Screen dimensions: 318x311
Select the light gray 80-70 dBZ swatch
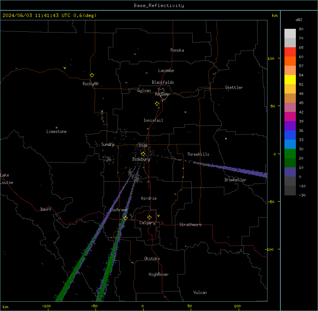click(x=290, y=34)
